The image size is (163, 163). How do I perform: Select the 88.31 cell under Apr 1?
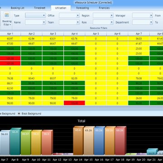pyautogui.click(x=10, y=83)
